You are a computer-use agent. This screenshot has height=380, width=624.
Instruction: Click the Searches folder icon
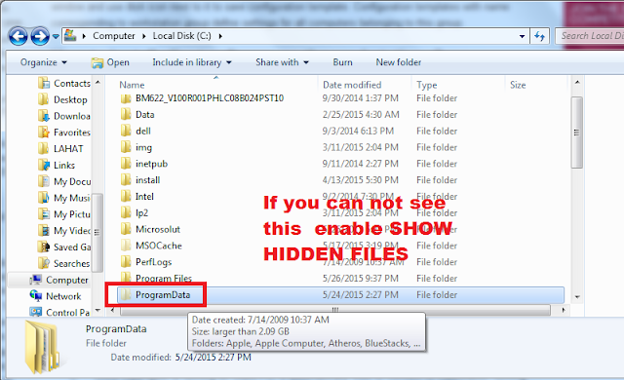[43, 263]
